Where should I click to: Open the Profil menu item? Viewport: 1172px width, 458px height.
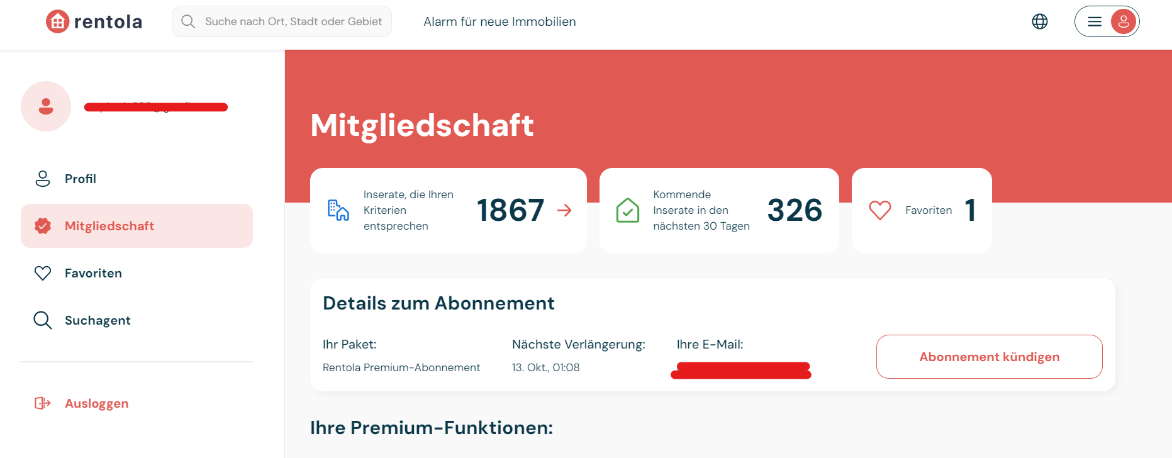coord(137,179)
